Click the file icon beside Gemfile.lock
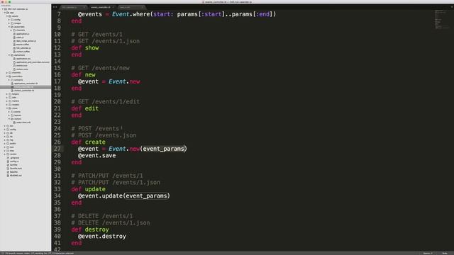Screen dimensions: 454x255 point(8,169)
